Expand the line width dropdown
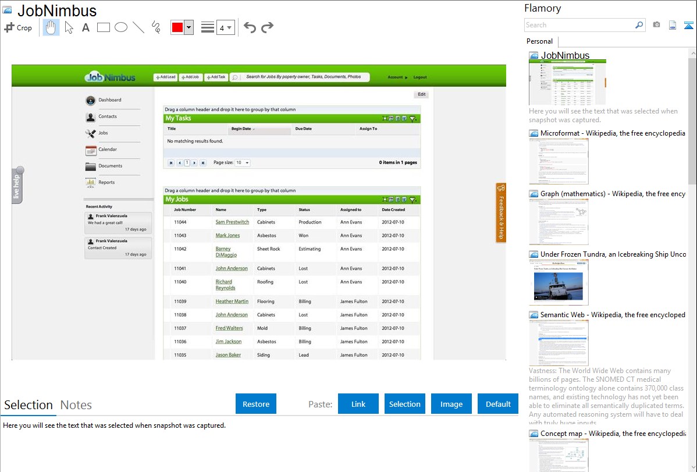This screenshot has height=472, width=697. [x=225, y=27]
